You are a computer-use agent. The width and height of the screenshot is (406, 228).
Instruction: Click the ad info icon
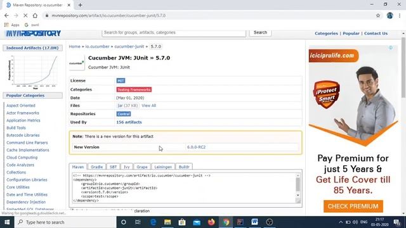point(391,47)
